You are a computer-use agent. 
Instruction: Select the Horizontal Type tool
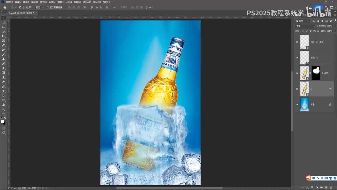coord(3,91)
